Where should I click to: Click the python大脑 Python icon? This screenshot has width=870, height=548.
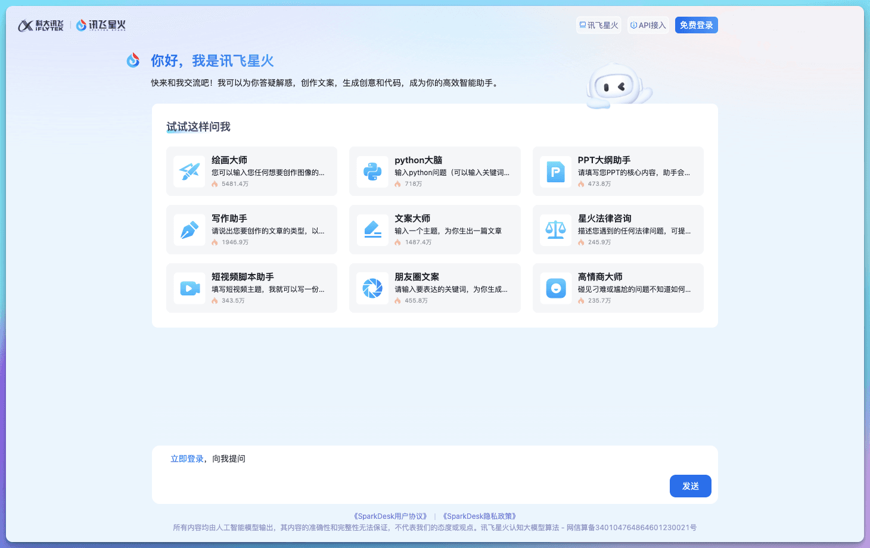click(x=372, y=172)
